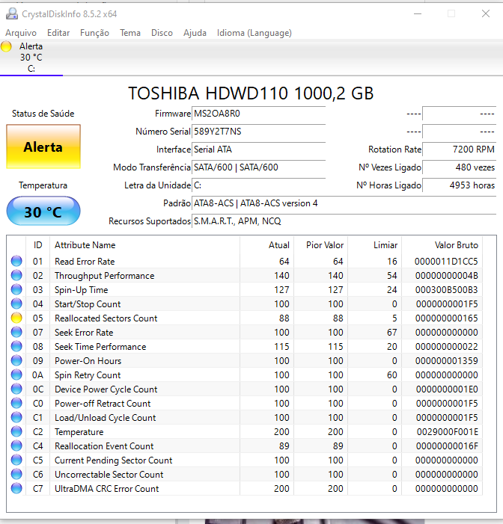Click the power-on hours 4953 horas

459,185
